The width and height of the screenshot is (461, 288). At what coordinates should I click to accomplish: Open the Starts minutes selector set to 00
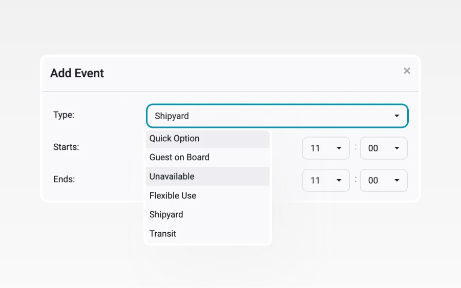point(384,148)
